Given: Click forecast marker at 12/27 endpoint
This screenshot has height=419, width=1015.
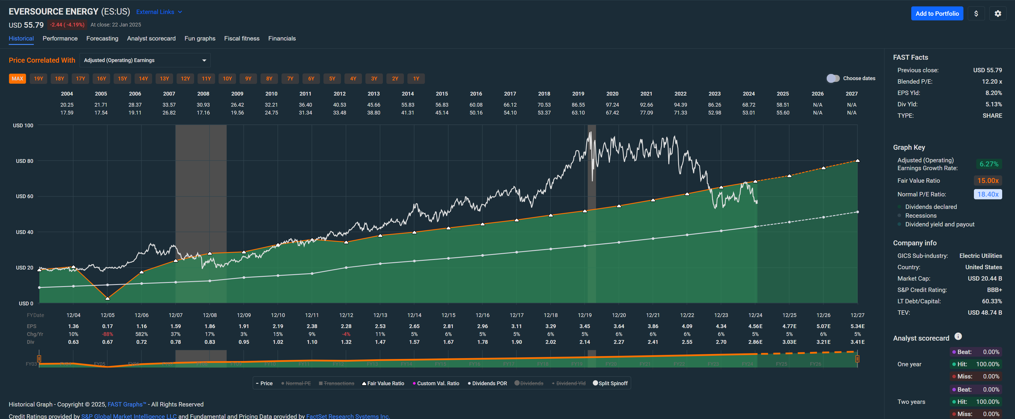Looking at the screenshot, I should [857, 161].
